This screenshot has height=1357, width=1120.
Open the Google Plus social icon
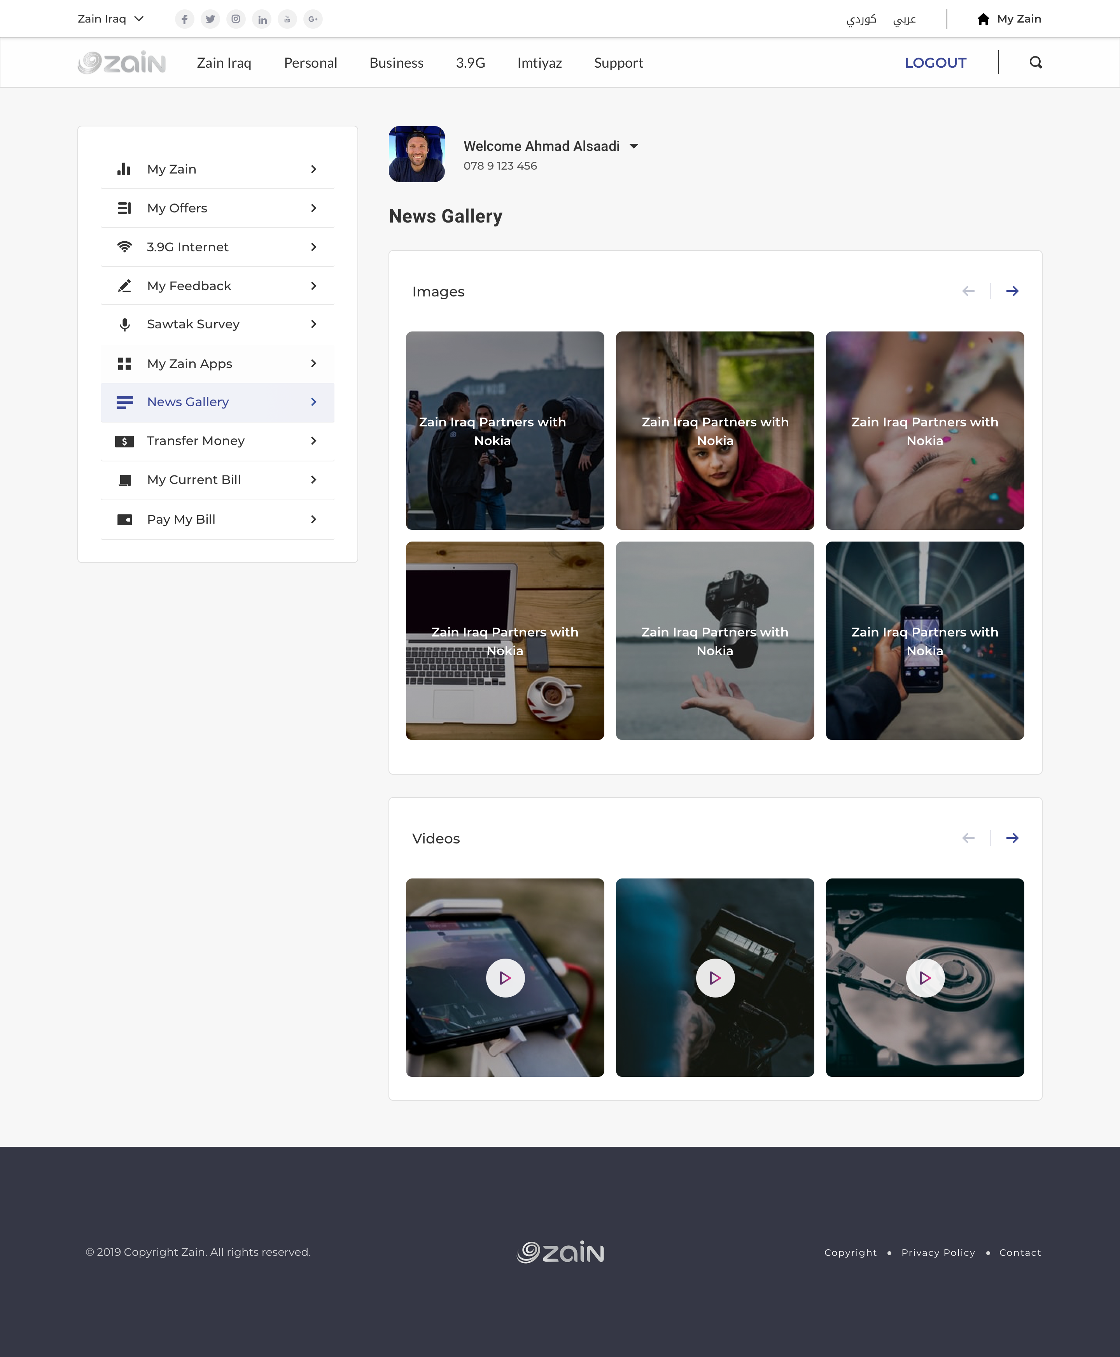(313, 19)
